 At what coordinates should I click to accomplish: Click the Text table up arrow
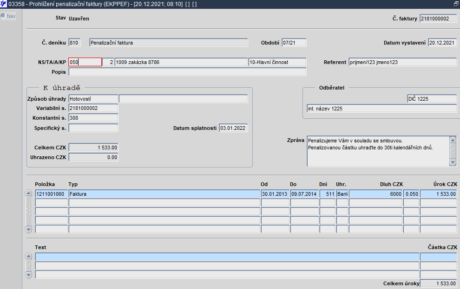point(28,256)
